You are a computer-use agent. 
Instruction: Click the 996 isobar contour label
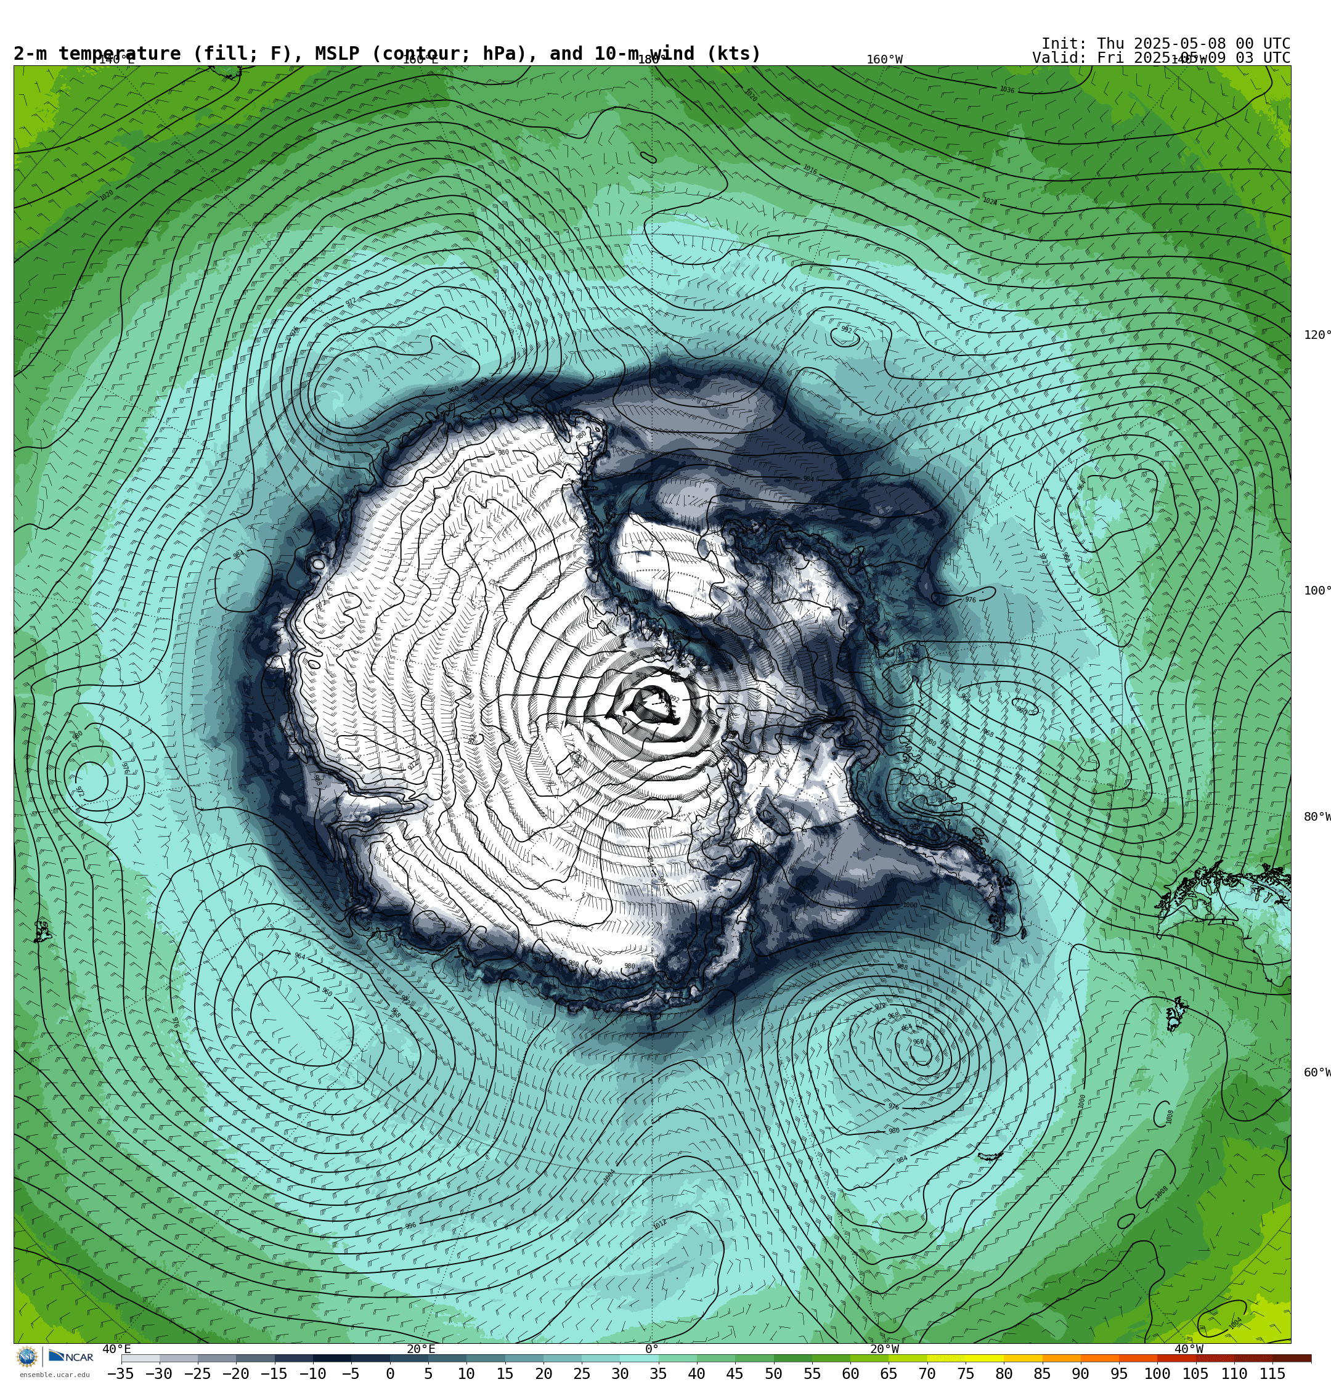(410, 1226)
